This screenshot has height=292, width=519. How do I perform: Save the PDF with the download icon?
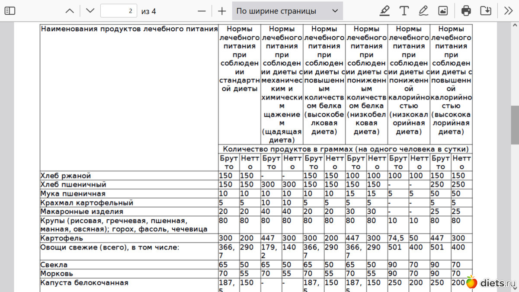pos(486,11)
